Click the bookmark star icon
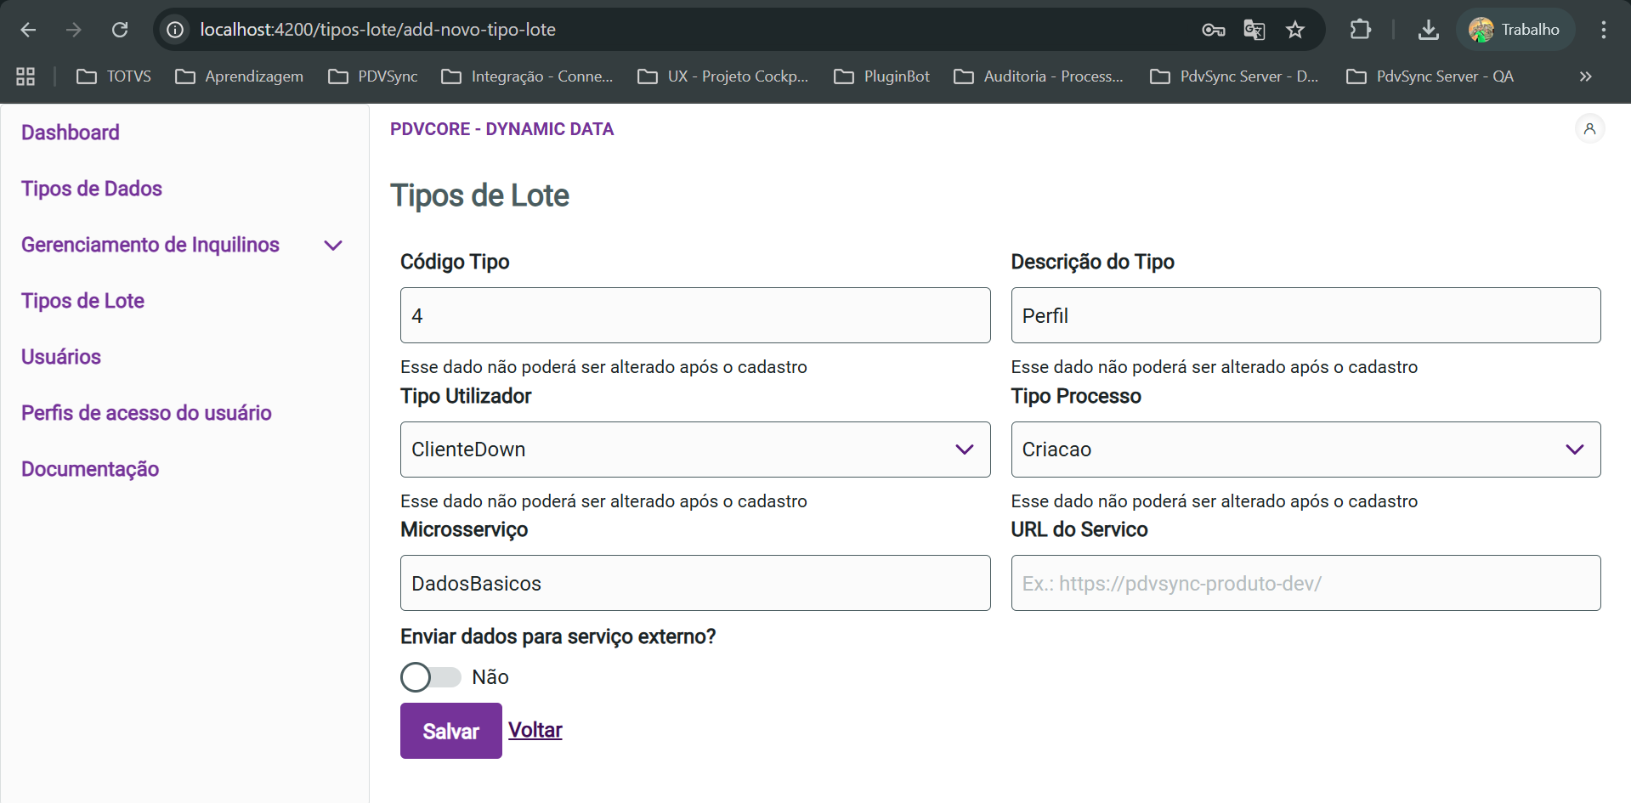 1294,30
